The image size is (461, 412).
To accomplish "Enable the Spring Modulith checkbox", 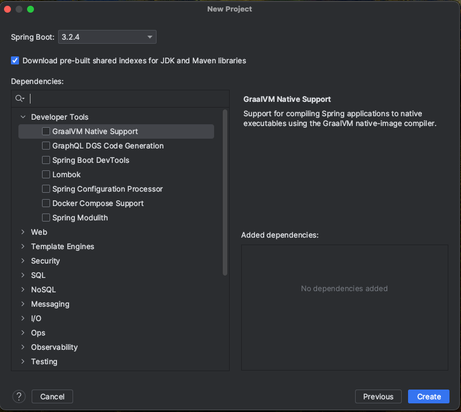I will click(x=46, y=218).
